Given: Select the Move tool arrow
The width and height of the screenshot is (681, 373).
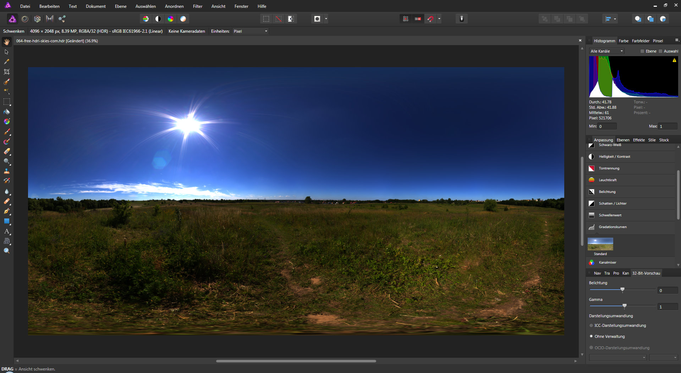Looking at the screenshot, I should (x=6, y=52).
